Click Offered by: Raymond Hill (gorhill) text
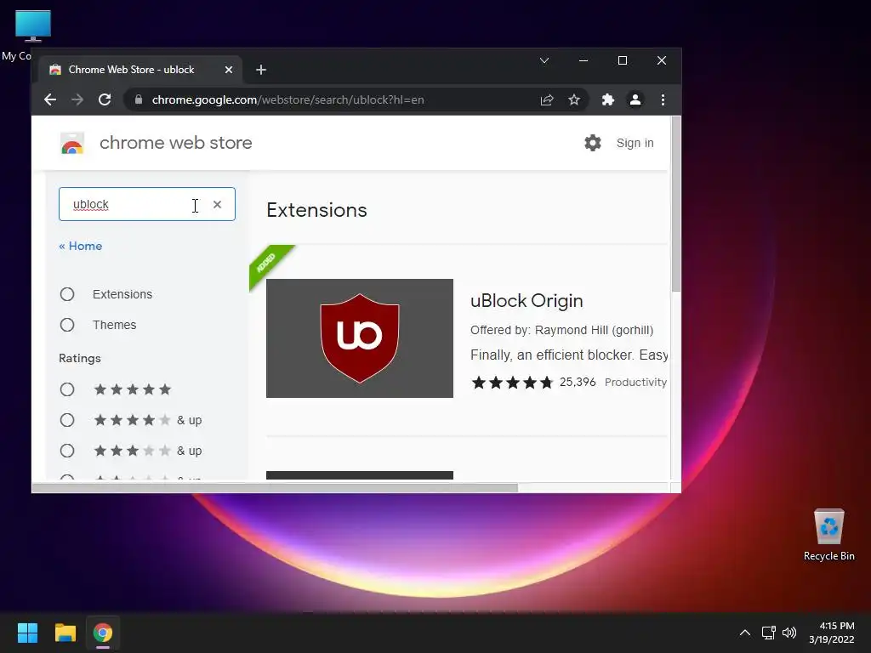 tap(561, 330)
